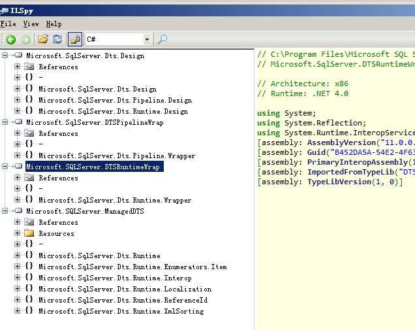Collapse the Microsoft.SqlServer.DTSPipelineWrap assembly node
Screen dimensions: 415x330
5,122
